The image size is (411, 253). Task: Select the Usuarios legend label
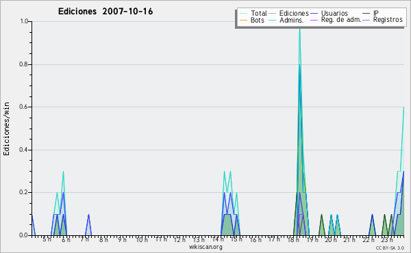[334, 13]
